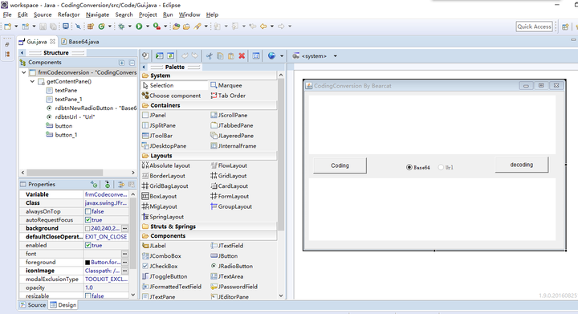Pick JTabbedPane from the palette
The image size is (578, 314).
point(231,125)
